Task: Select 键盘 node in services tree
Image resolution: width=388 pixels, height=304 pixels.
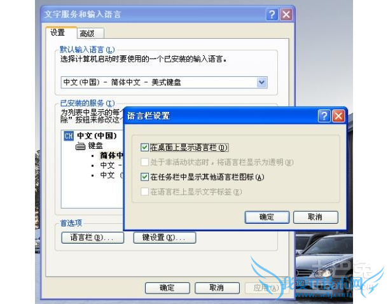Action: (x=95, y=146)
